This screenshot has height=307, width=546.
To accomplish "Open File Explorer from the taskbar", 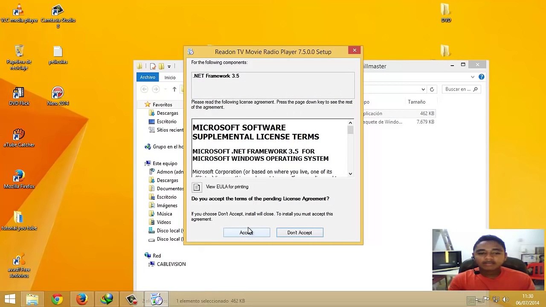I will [x=32, y=299].
